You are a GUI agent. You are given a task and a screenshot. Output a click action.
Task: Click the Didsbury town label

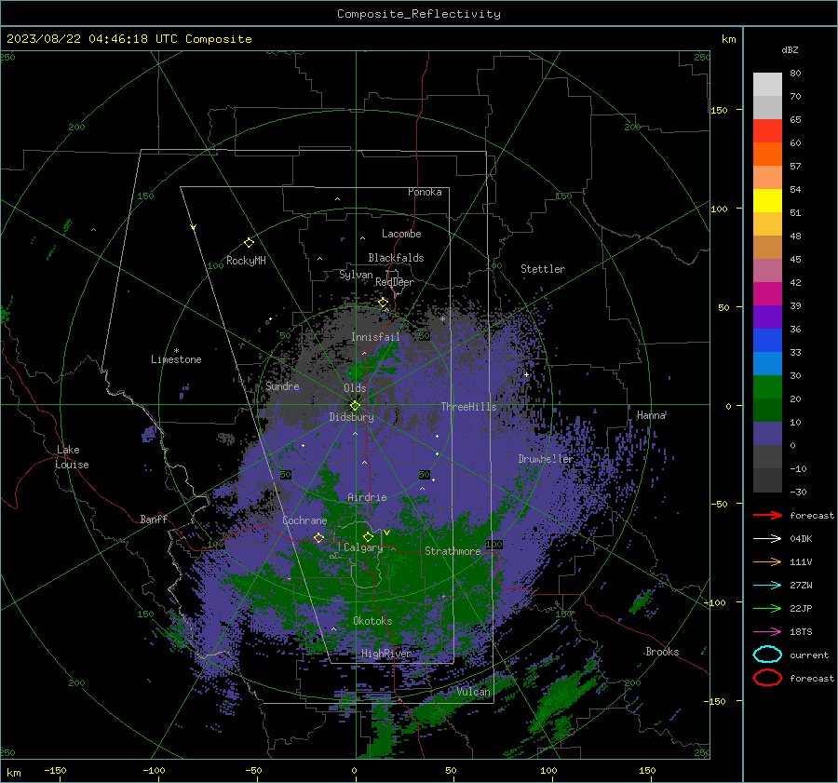[351, 417]
